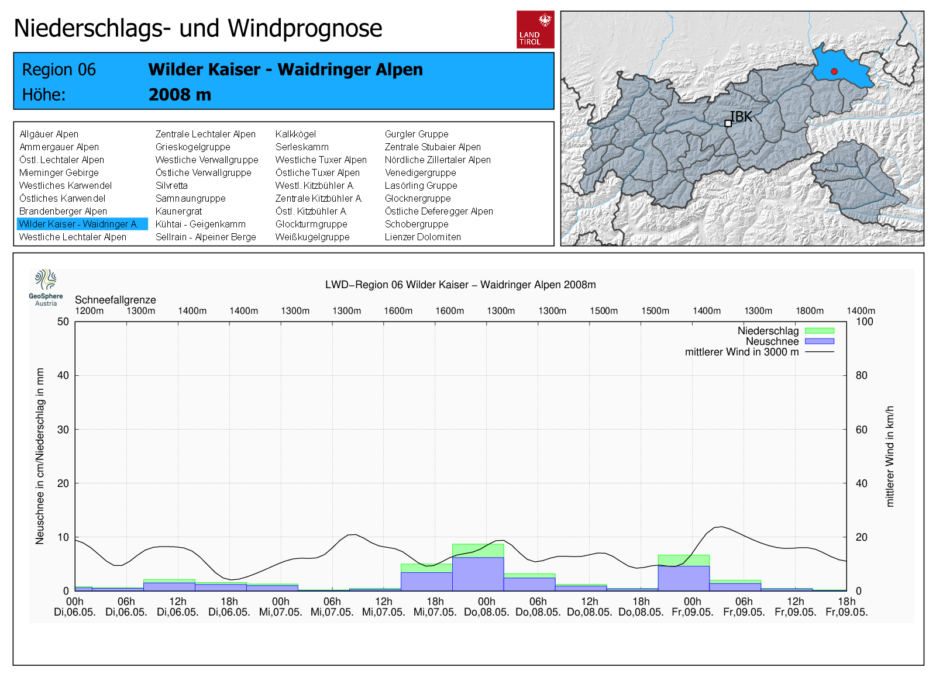Click the mittlerer Wind legend line
Image resolution: width=936 pixels, height=674 pixels.
[x=819, y=352]
